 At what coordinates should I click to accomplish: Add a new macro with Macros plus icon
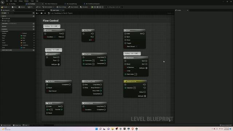[33, 27]
